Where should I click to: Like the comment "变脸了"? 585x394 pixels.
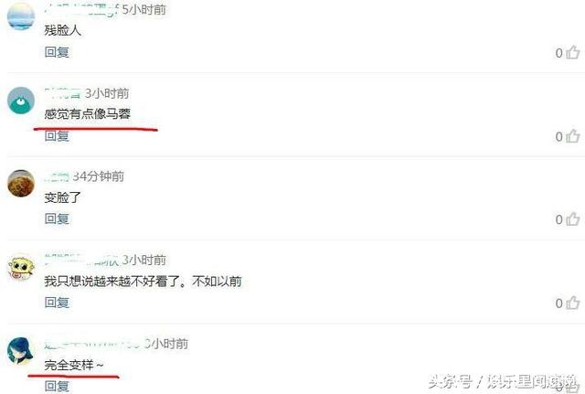tap(573, 219)
